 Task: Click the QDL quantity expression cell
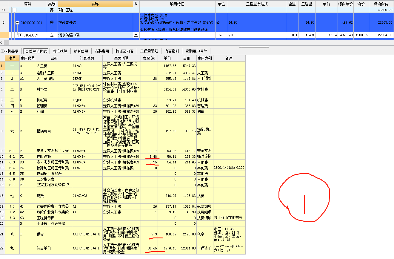tap(257, 35)
